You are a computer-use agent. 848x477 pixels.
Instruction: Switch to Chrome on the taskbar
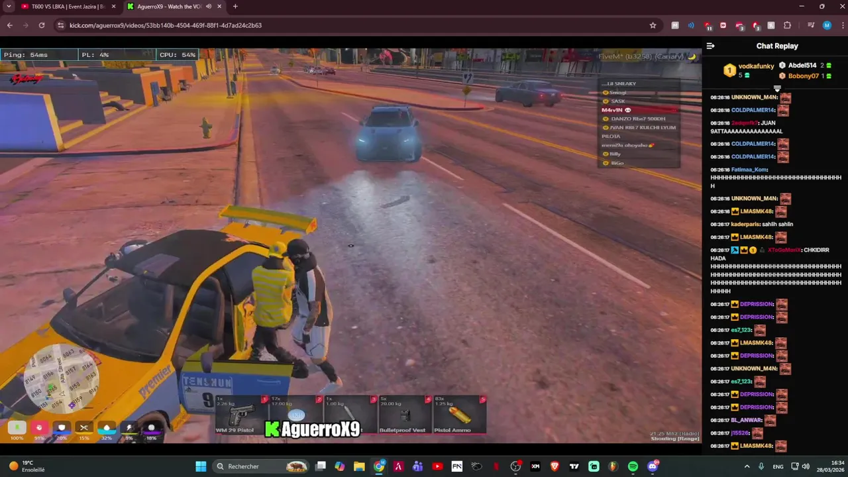tap(379, 466)
